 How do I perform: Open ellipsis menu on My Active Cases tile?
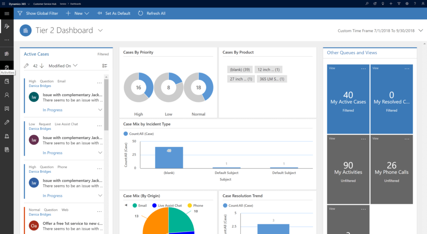point(363,69)
